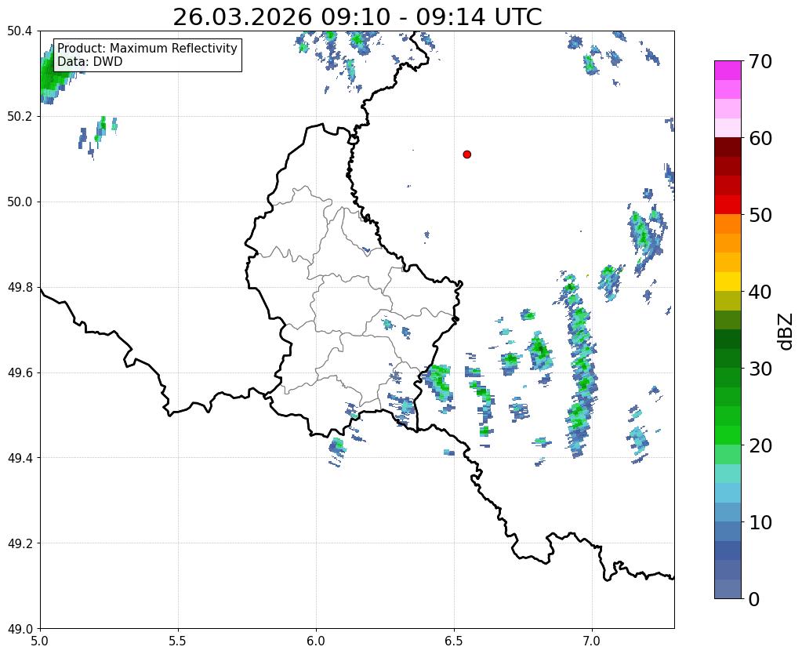The height and width of the screenshot is (654, 802).
Task: Click the colorbar tick label 30
Action: click(x=760, y=369)
